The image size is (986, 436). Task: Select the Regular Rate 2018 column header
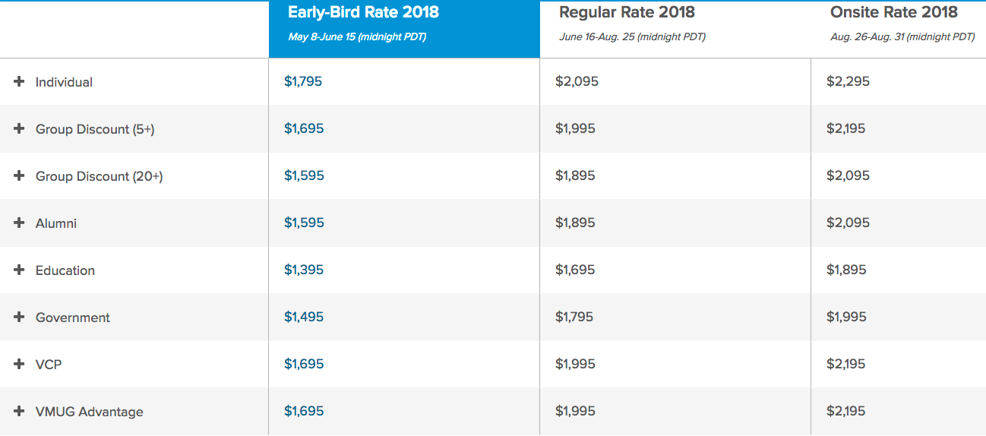tap(627, 13)
